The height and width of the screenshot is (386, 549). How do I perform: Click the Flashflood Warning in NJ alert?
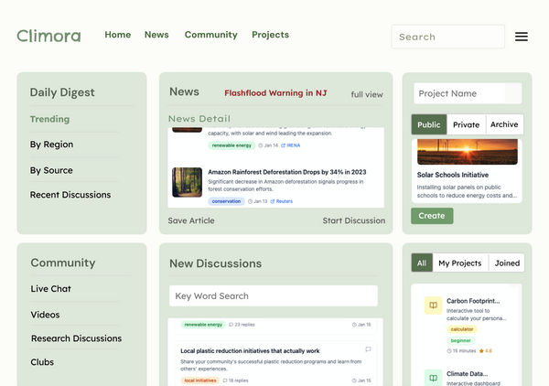[x=275, y=93]
